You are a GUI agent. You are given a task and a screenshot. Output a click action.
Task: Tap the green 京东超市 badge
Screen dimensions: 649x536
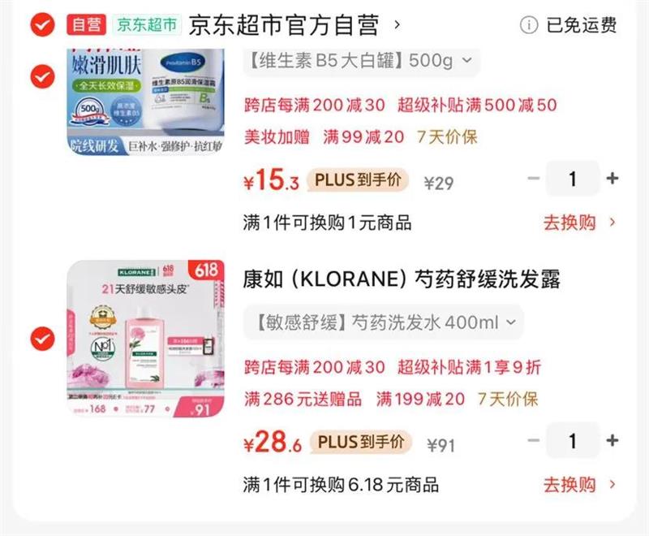147,25
